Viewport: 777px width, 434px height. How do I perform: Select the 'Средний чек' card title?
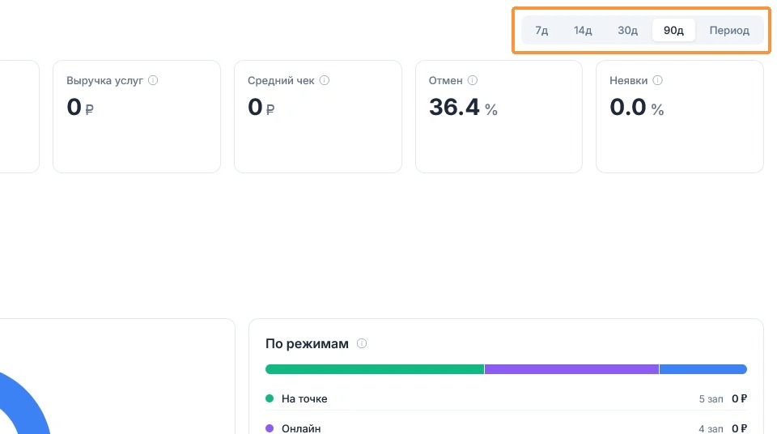pos(281,80)
